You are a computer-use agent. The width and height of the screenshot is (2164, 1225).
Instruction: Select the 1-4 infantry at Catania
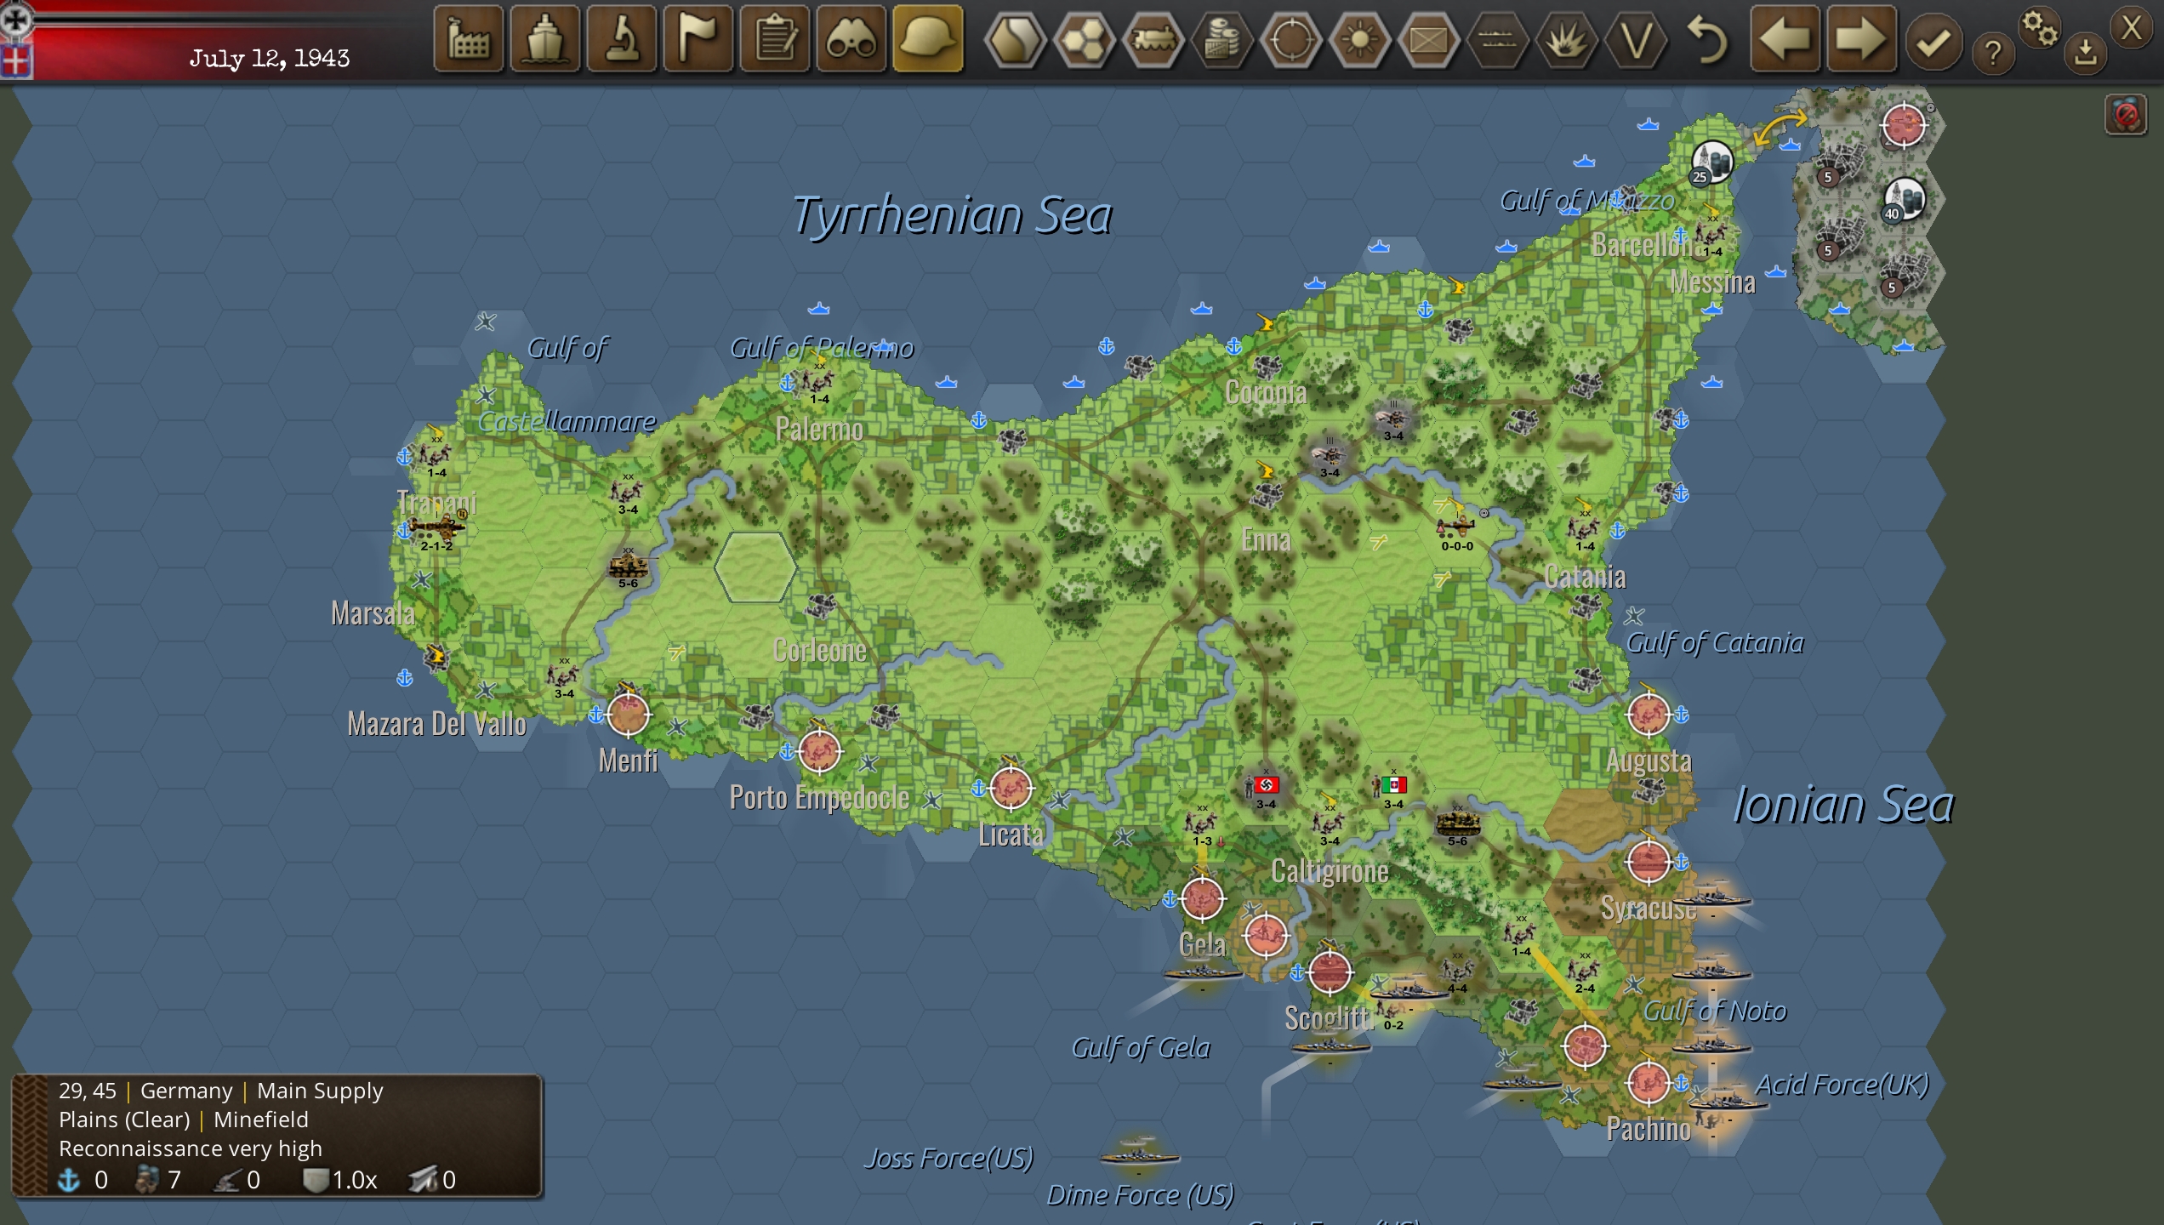point(1585,532)
